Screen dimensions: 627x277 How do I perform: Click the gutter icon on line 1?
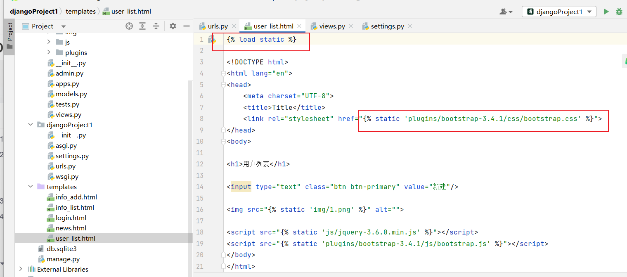[212, 39]
